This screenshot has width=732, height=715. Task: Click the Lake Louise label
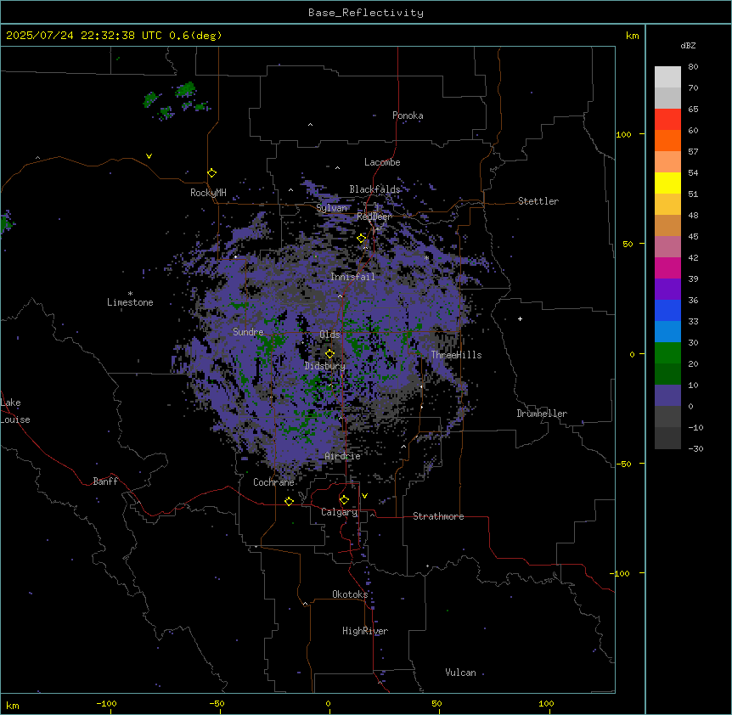[x=15, y=411]
